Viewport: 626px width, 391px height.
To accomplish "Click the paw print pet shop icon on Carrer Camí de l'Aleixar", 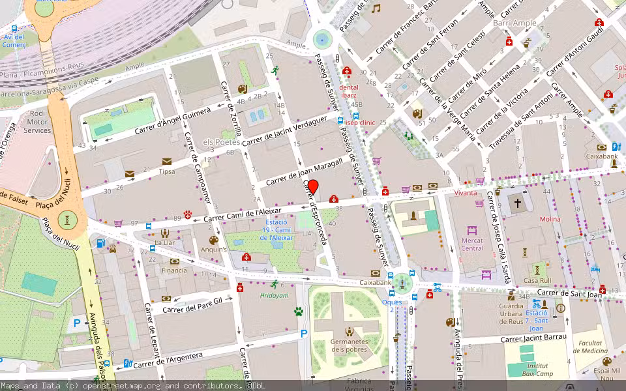I will point(187,214).
